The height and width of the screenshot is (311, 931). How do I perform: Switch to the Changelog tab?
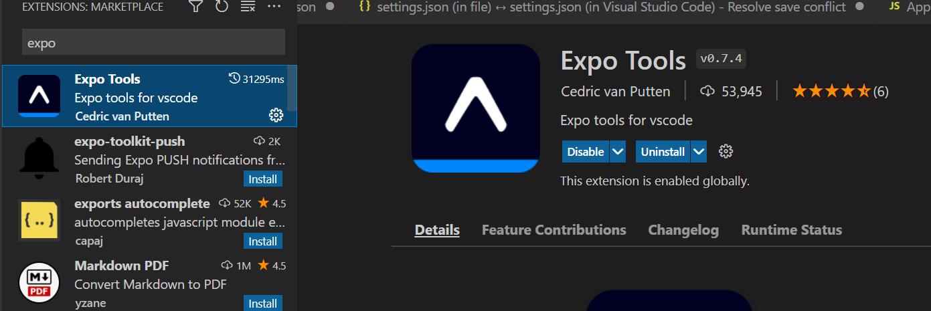coord(683,230)
